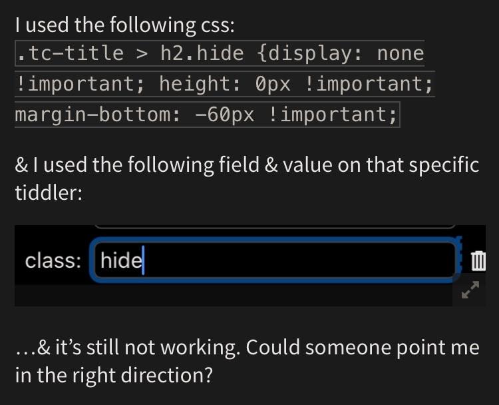Click the "{display: none" code text
Image resolution: width=499 pixels, height=405 pixels.
pos(341,53)
